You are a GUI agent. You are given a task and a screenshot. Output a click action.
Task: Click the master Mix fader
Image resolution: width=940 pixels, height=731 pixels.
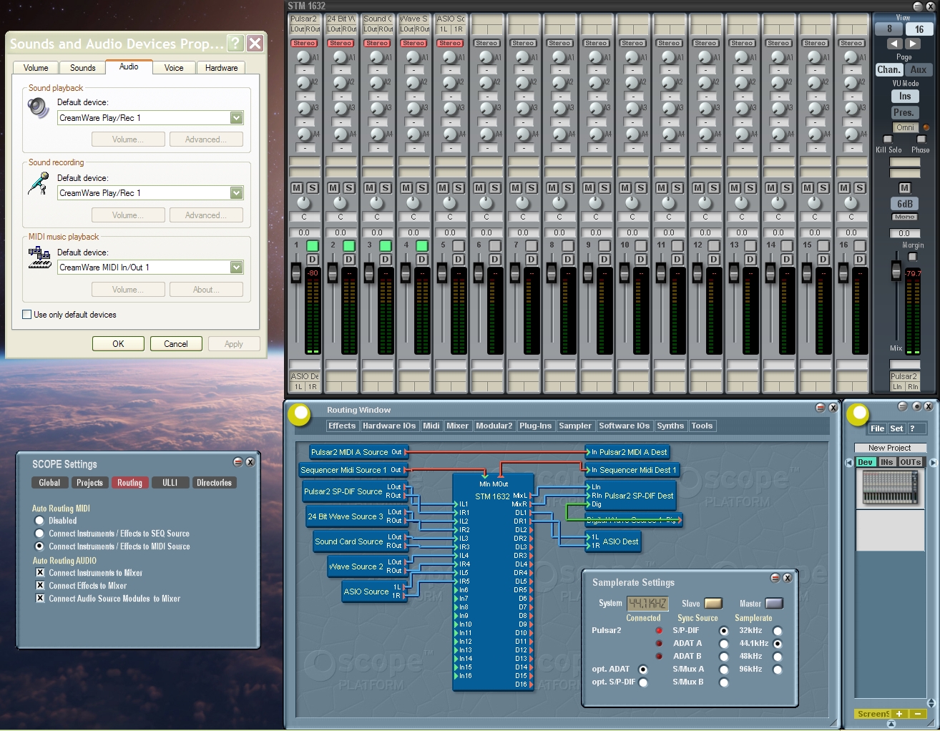(x=896, y=270)
